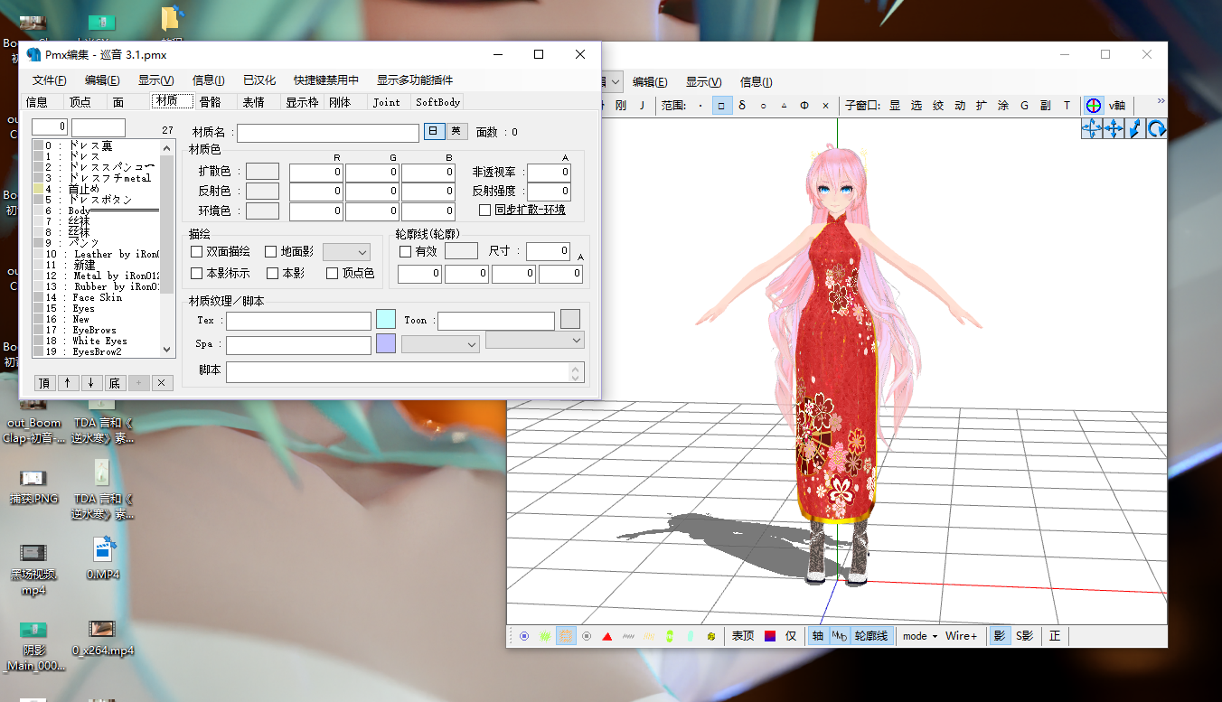Open 显示多功能插件 menu
The height and width of the screenshot is (702, 1222).
click(x=415, y=80)
